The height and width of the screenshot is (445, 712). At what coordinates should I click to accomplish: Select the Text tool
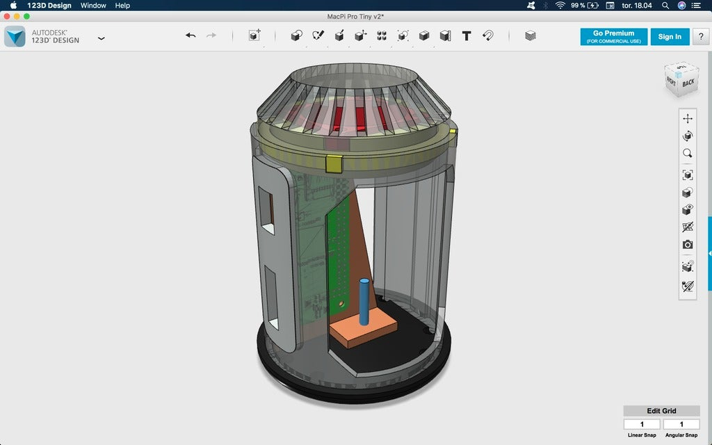coord(467,36)
